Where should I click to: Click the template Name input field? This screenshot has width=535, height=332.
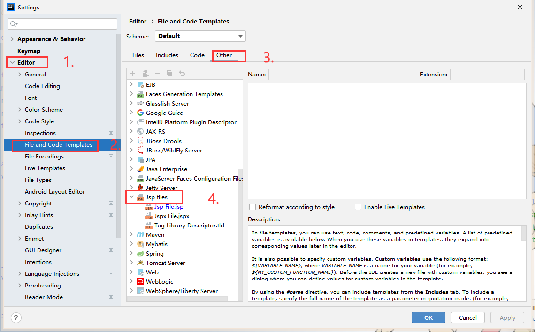tap(343, 74)
